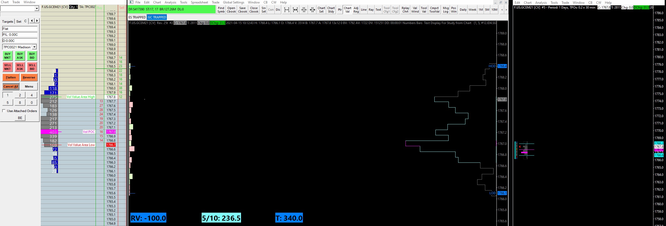
Task: Click Close Cbook toolbar button
Action: pyautogui.click(x=254, y=10)
